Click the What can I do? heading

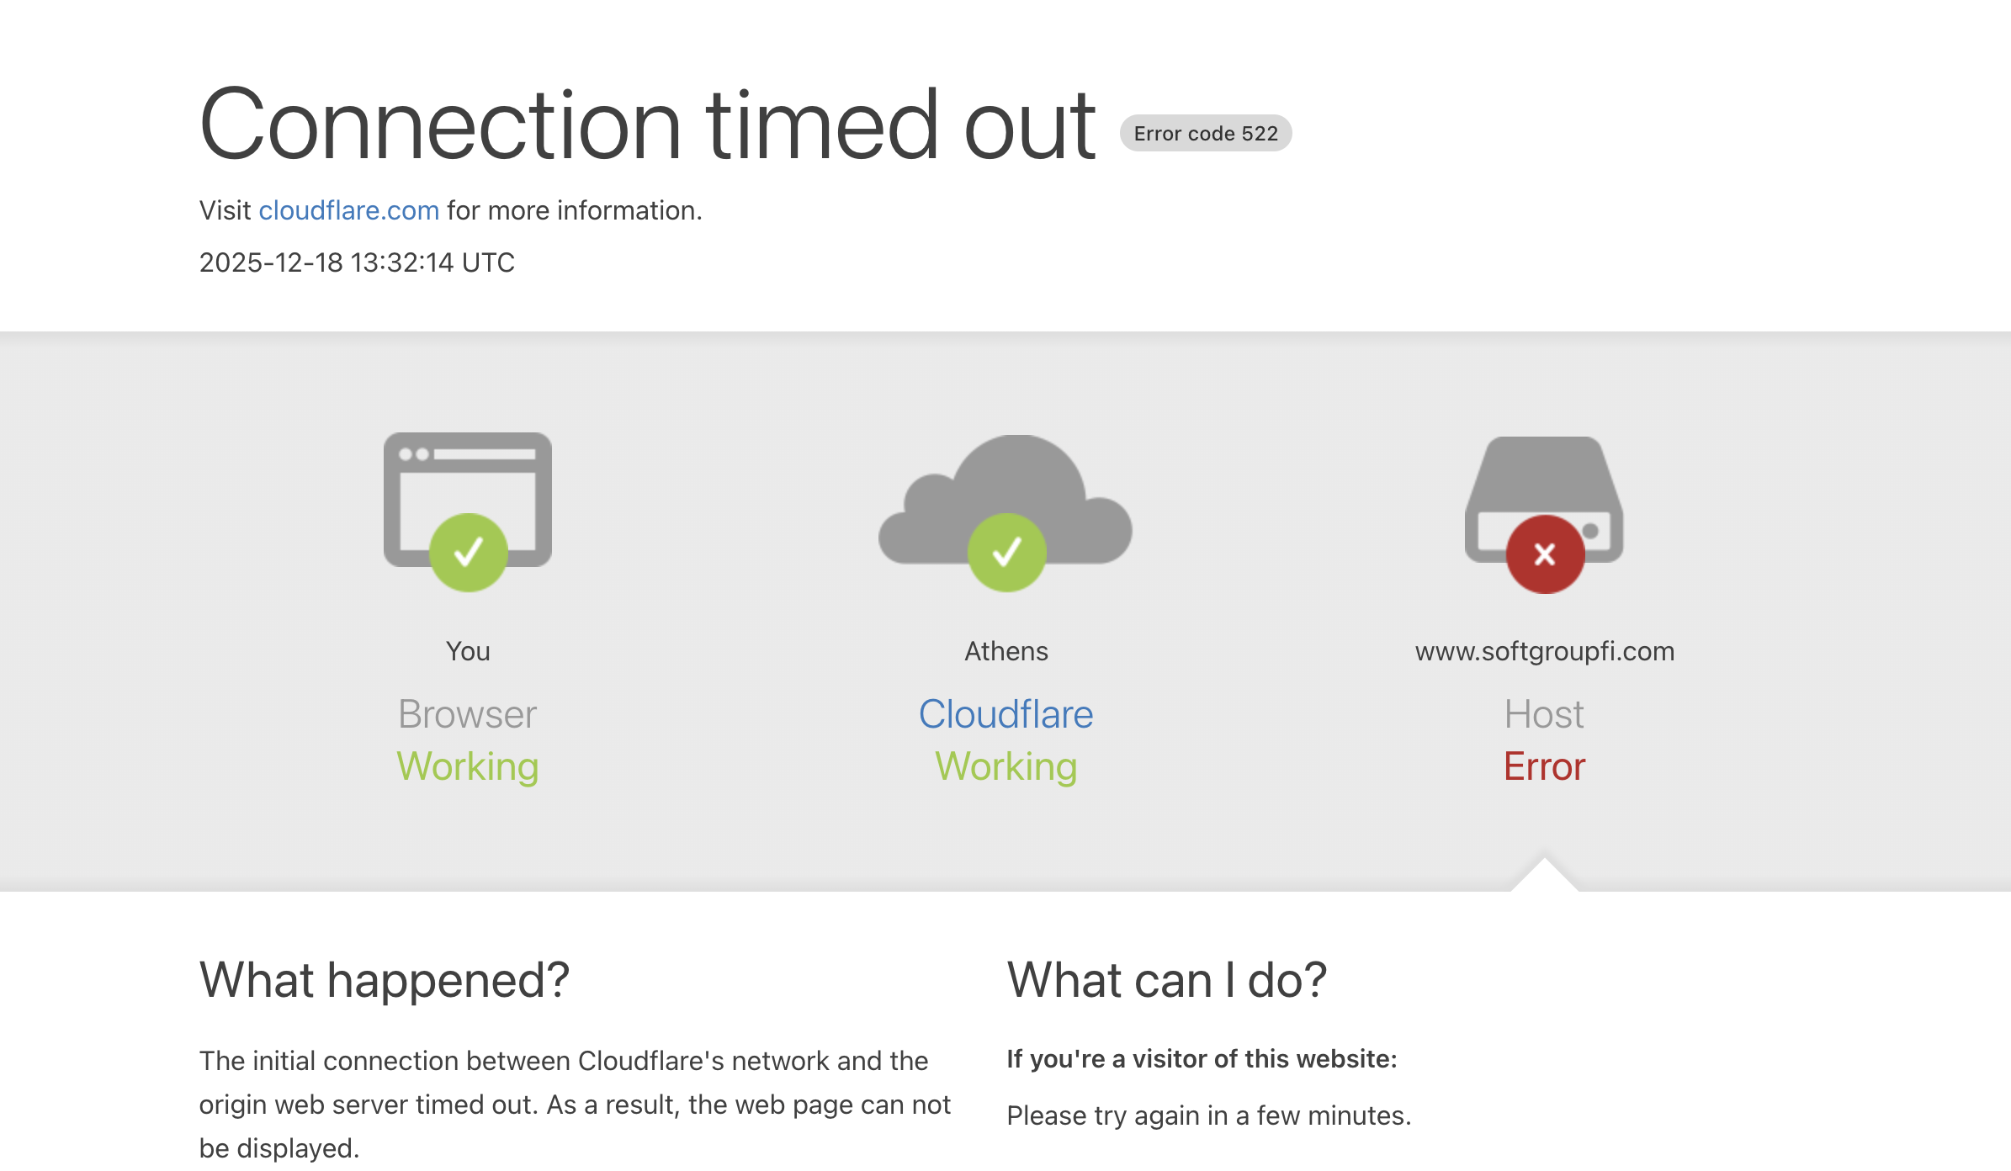coord(1166,980)
